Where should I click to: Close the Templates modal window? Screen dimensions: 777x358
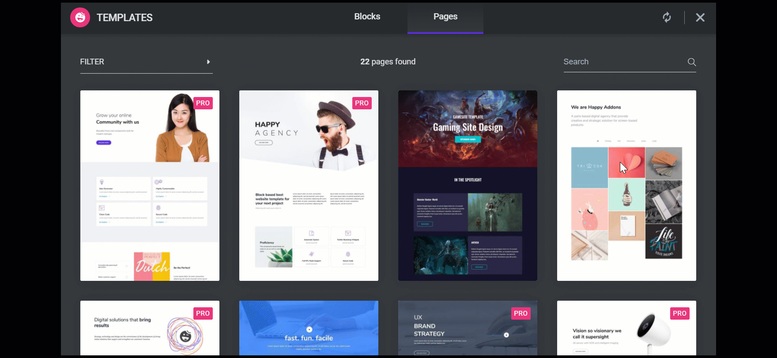(700, 18)
